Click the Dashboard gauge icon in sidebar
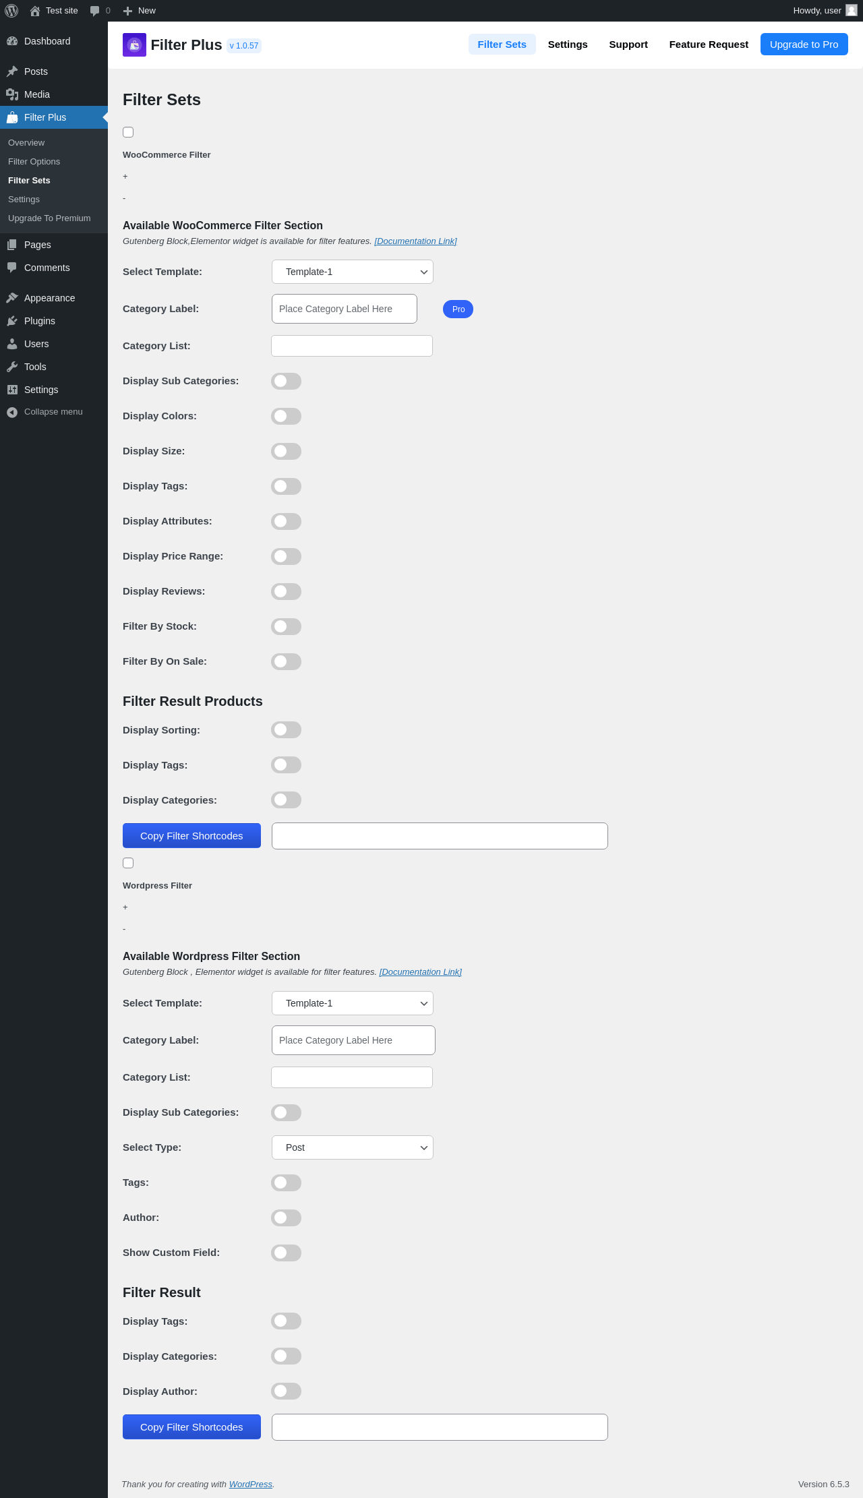The height and width of the screenshot is (1498, 863). [x=12, y=41]
